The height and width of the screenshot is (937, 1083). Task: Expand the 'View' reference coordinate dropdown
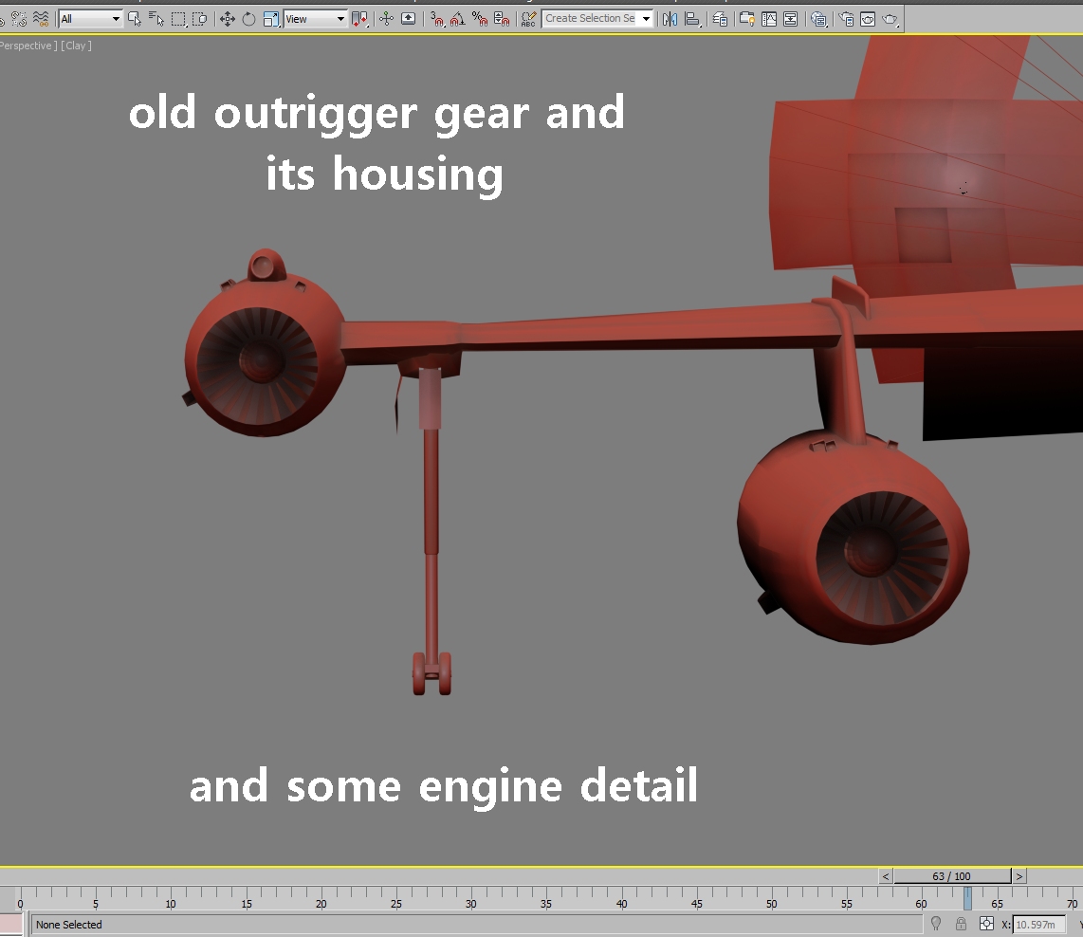(315, 19)
